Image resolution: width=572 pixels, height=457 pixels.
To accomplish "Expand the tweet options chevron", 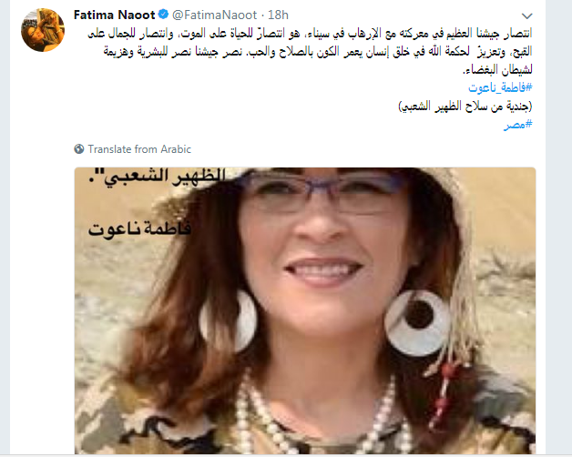I will tap(526, 16).
